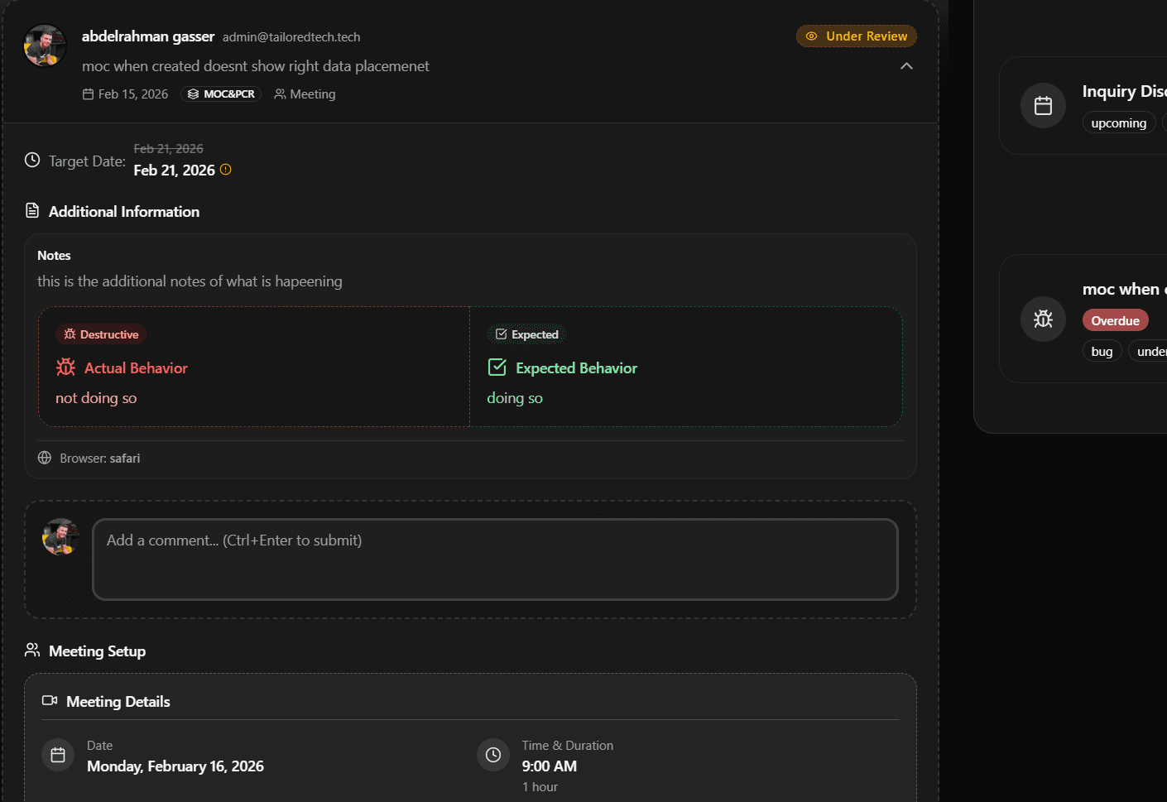The image size is (1167, 802).
Task: Click the bug icon on the overdue sidebar card
Action: 1043,319
